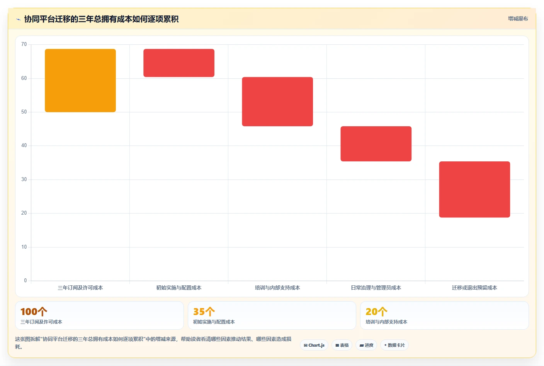This screenshot has height=366, width=544.
Task: Click y-axis value 0
Action: click(x=25, y=281)
